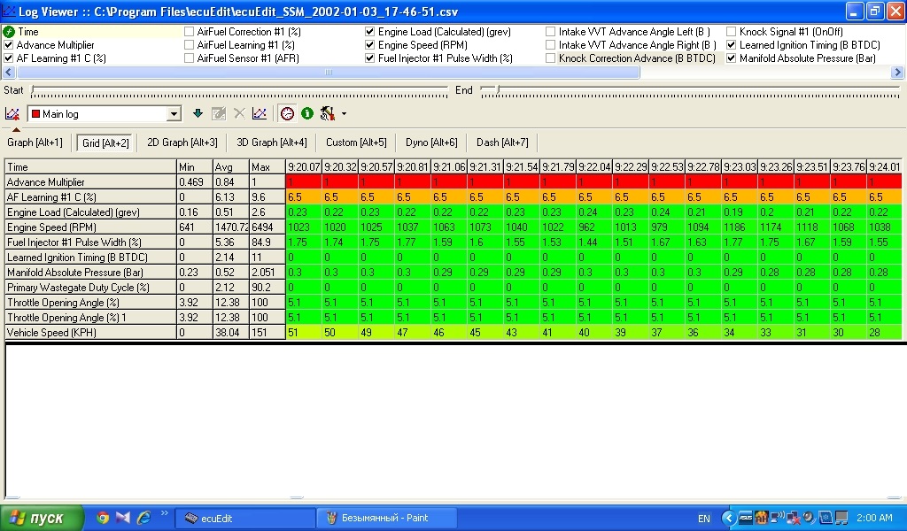This screenshot has height=531, width=907.
Task: Click the graph chart icon after the X
Action: click(x=259, y=113)
